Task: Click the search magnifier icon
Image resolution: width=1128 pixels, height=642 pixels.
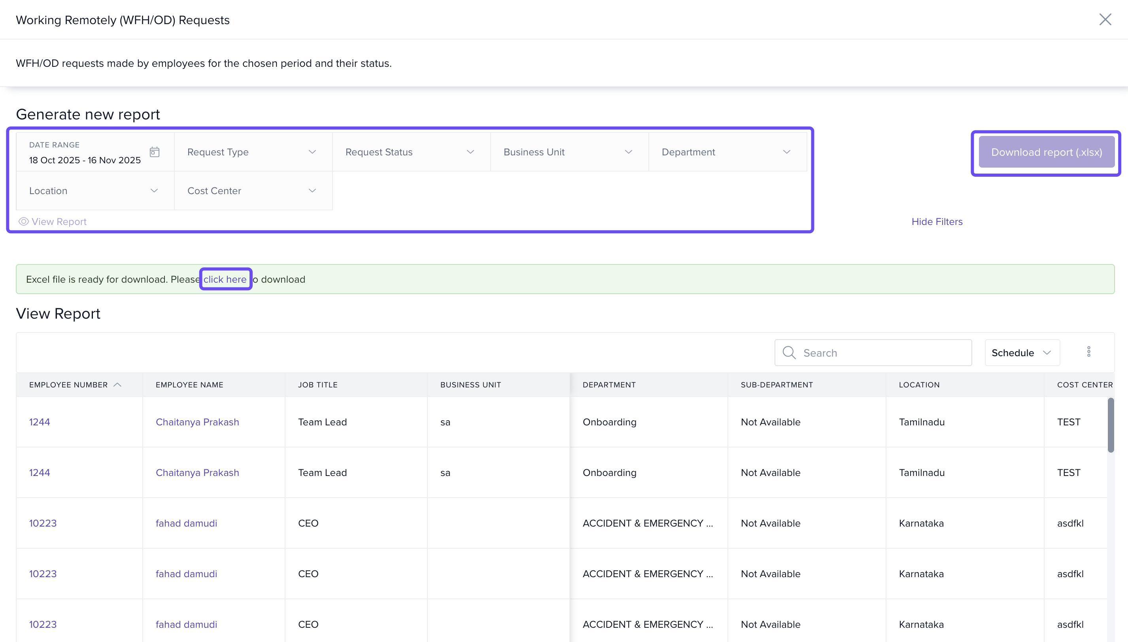Action: (x=789, y=353)
